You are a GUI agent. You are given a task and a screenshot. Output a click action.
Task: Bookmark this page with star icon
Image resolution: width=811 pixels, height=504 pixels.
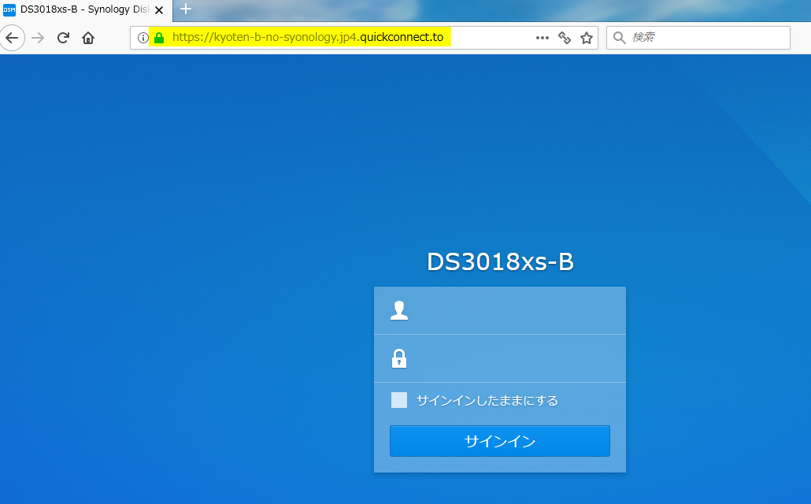pos(586,38)
